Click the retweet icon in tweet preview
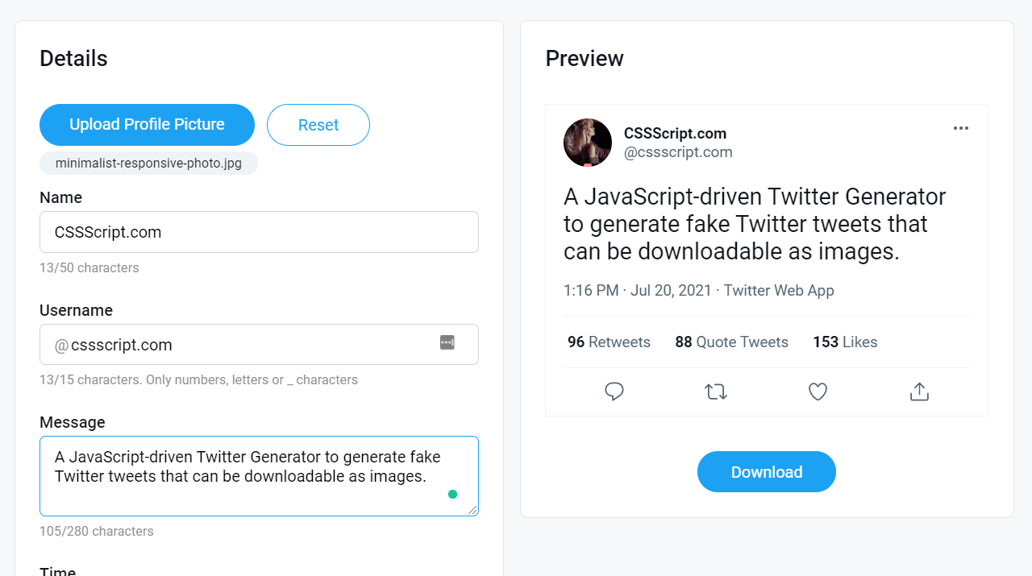Image resolution: width=1032 pixels, height=576 pixels. coord(716,392)
